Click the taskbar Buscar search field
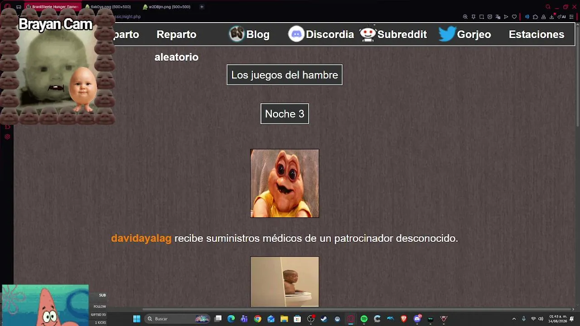This screenshot has width=580, height=326. pos(177,319)
